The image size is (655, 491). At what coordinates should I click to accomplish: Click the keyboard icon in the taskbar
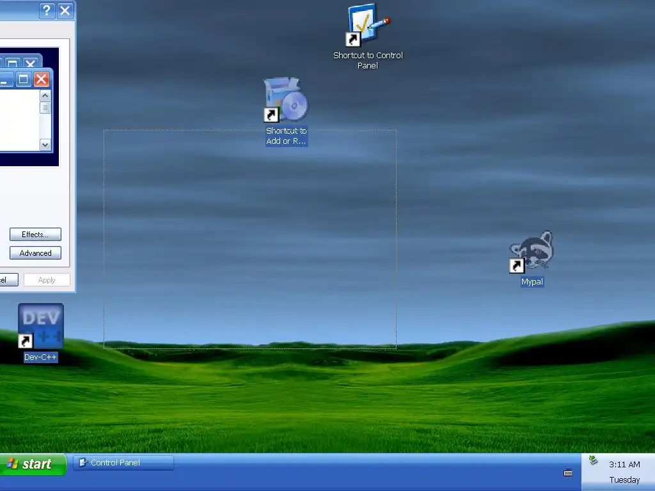[x=568, y=473]
